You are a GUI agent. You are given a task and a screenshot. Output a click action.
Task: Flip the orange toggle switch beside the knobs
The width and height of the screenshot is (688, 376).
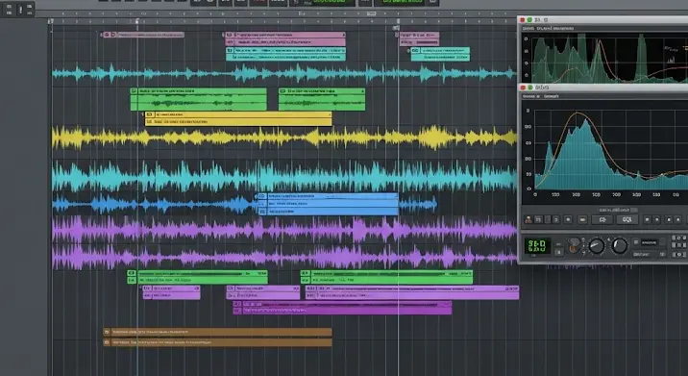(x=574, y=245)
